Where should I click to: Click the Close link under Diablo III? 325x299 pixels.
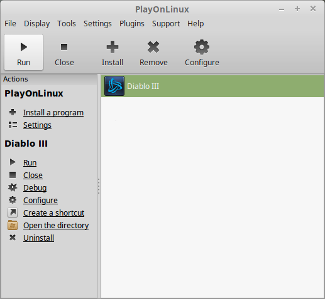coord(33,175)
